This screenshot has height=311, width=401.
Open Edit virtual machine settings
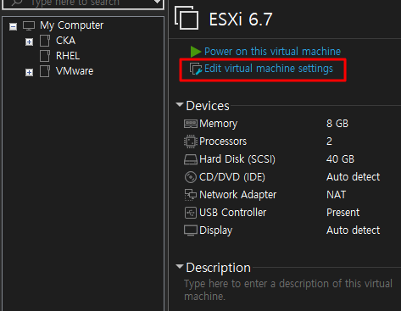point(269,69)
